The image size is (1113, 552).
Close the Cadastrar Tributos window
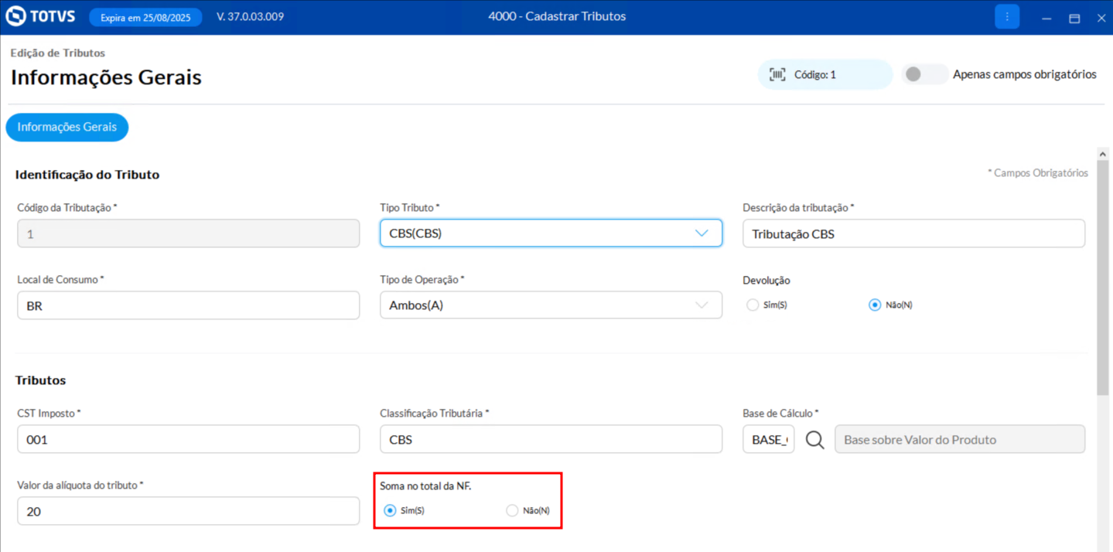click(1101, 18)
